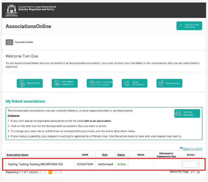208x182 pixels.
Task: Select page 1 in pagination
Action: [50, 172]
